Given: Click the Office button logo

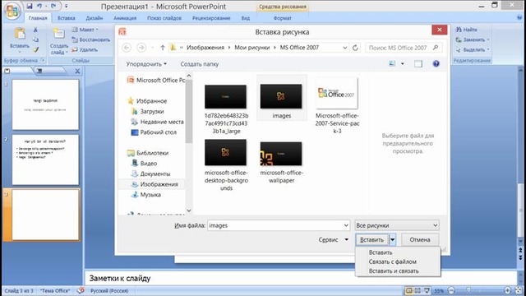Looking at the screenshot, I should 12,11.
